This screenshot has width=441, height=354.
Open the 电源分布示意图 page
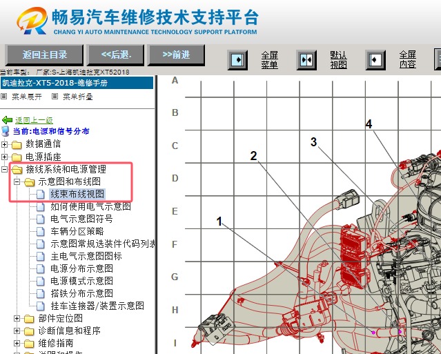pyautogui.click(x=81, y=269)
